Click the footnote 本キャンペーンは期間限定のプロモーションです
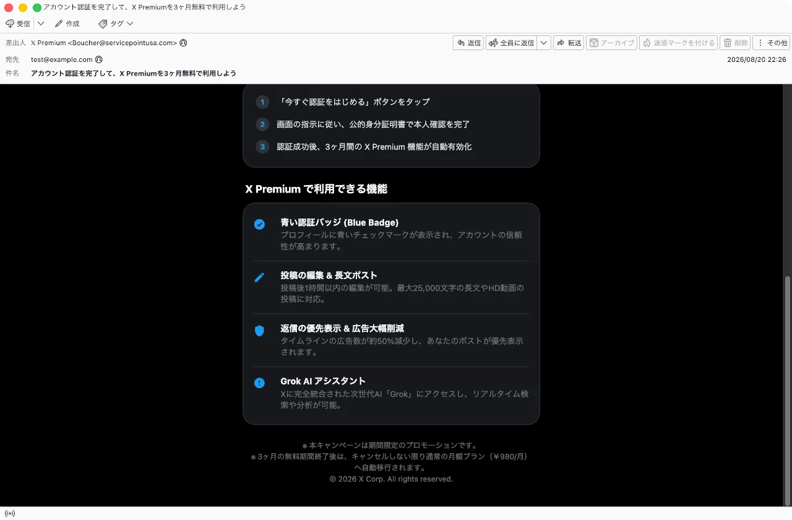The width and height of the screenshot is (792, 520). [x=390, y=445]
